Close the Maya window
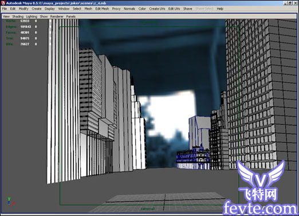299x216 pixels. [296, 3]
